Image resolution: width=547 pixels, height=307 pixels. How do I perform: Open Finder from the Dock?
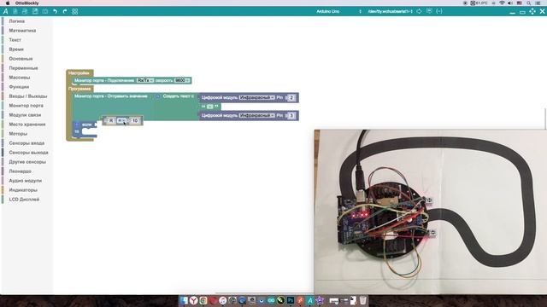(184, 300)
